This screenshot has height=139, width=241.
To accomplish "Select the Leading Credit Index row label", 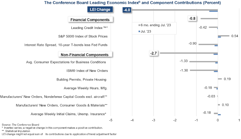I will [x=89, y=28].
